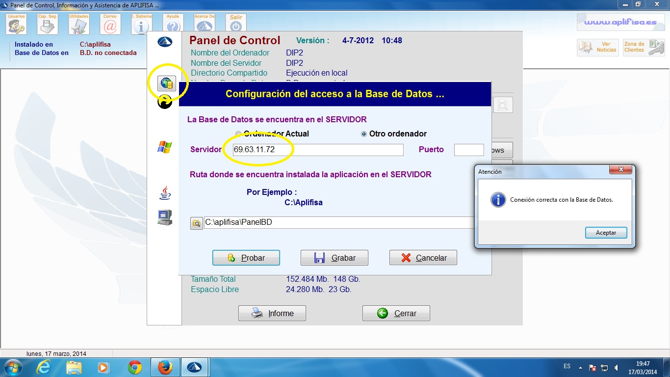Open the Correo email icon
The image size is (670, 377).
coord(110,24)
